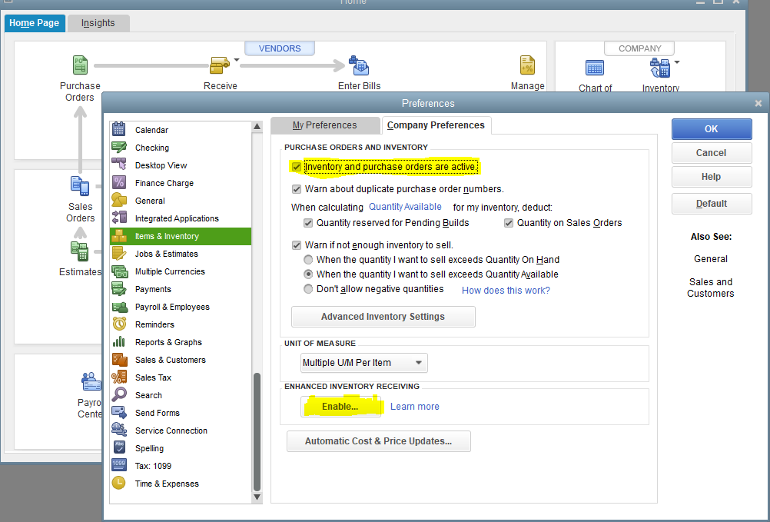
Task: Click the Help button
Action: click(712, 177)
